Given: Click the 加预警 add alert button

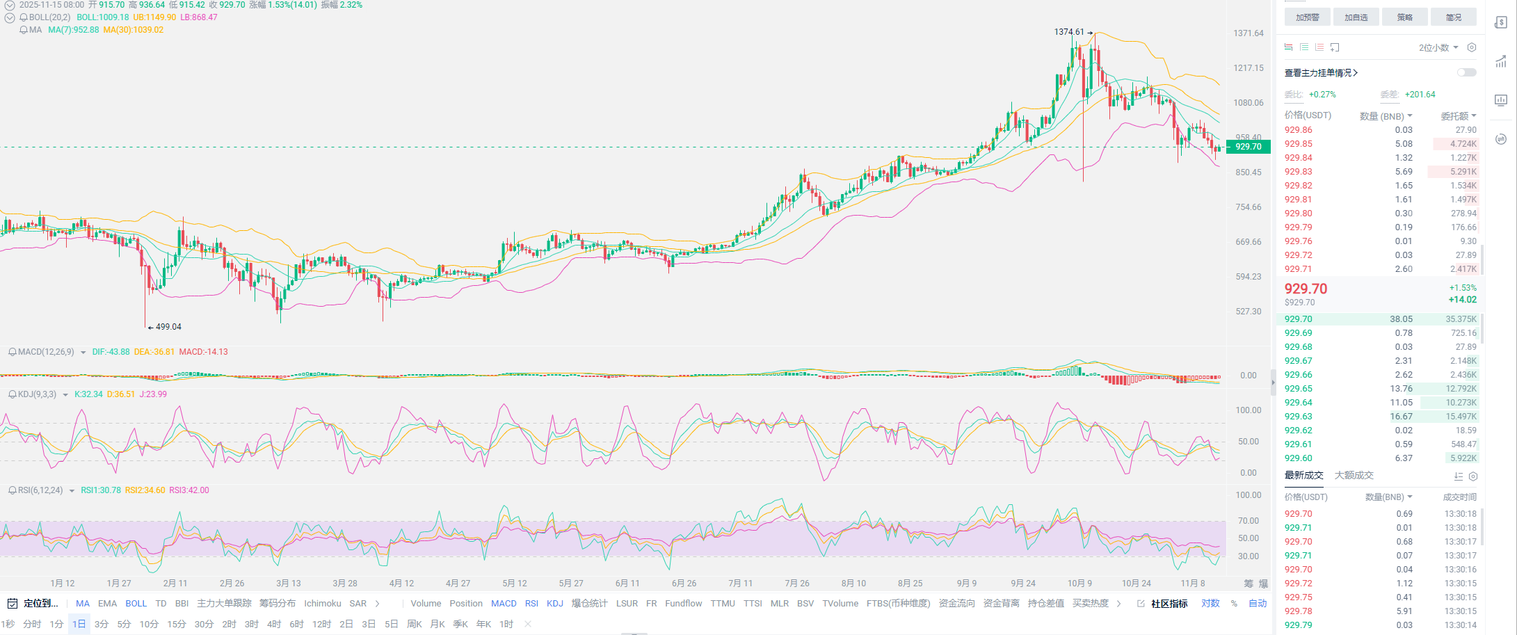Looking at the screenshot, I should pyautogui.click(x=1307, y=17).
